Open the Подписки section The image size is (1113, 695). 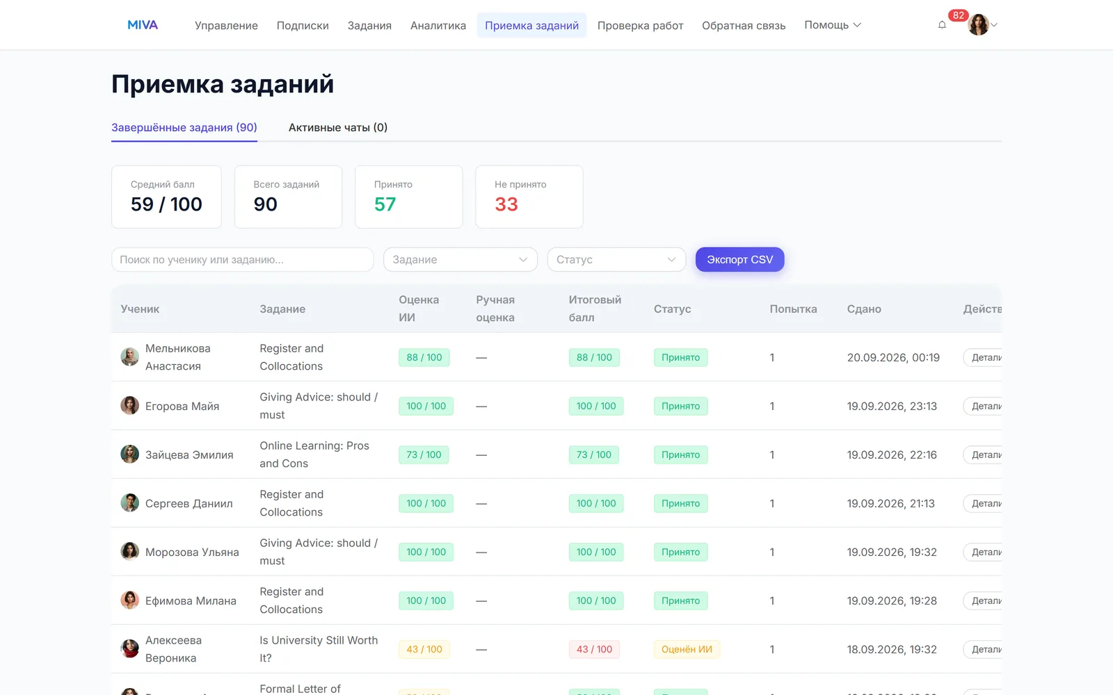(303, 26)
